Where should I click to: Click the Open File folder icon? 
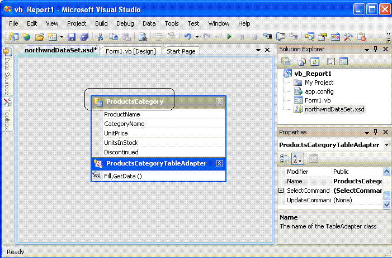(40, 37)
